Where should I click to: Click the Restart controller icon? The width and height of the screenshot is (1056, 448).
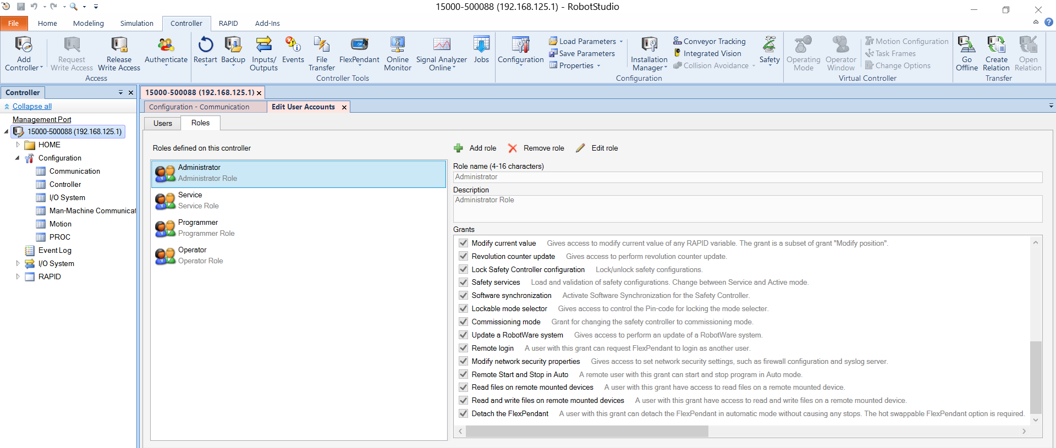(206, 44)
